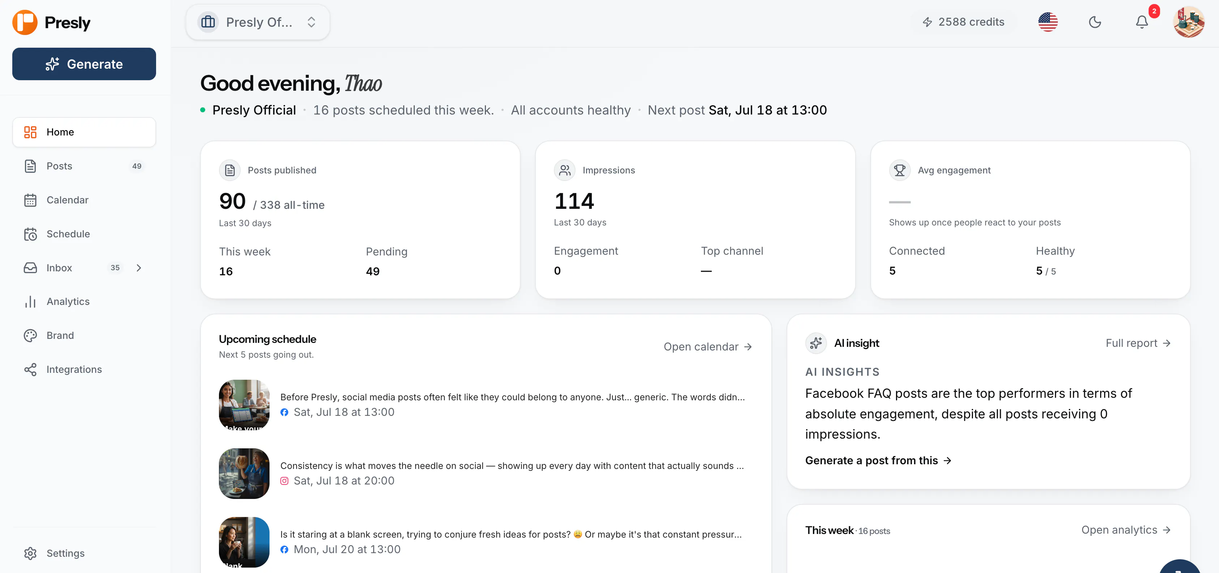Click the workspace briefcase icon
This screenshot has height=573, width=1219.
coord(208,22)
